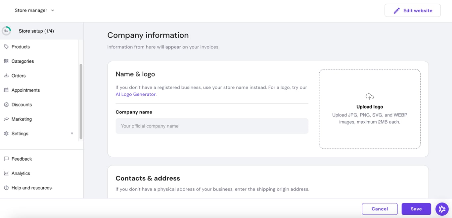452x218 pixels.
Task: Select the Discounts badge icon
Action: [x=6, y=105]
